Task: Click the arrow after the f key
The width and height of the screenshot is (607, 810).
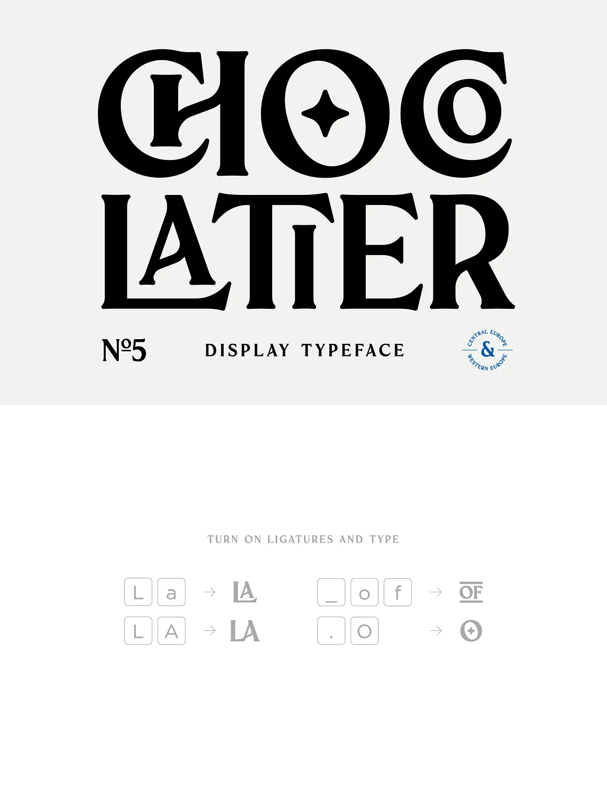Action: point(436,592)
